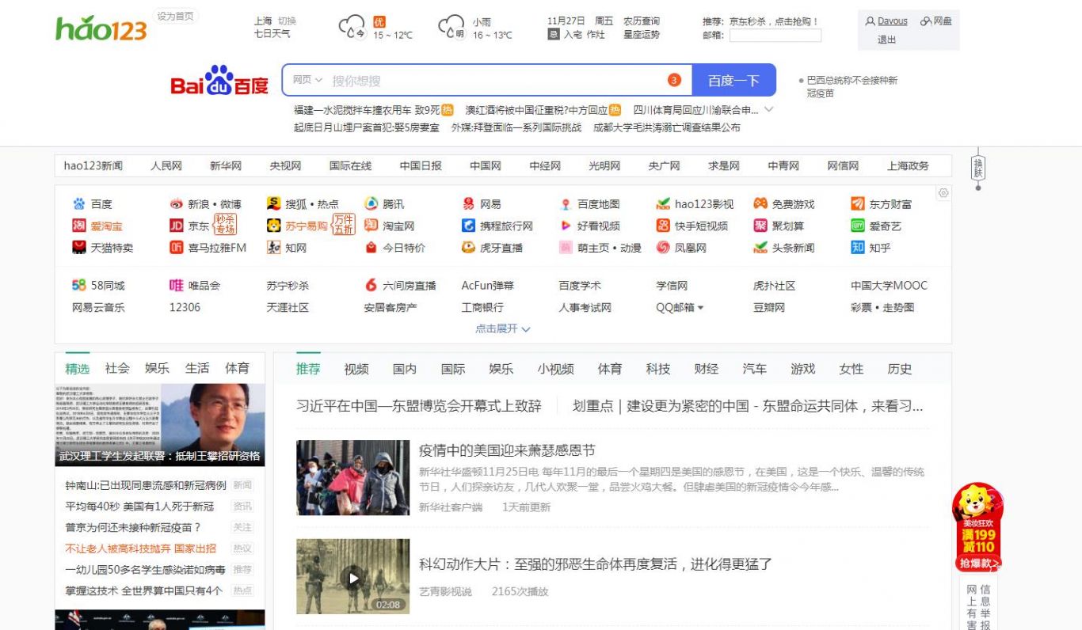This screenshot has height=630, width=1082.
Task: Play the 科幻动作大片 video thumbnail
Action: click(353, 577)
